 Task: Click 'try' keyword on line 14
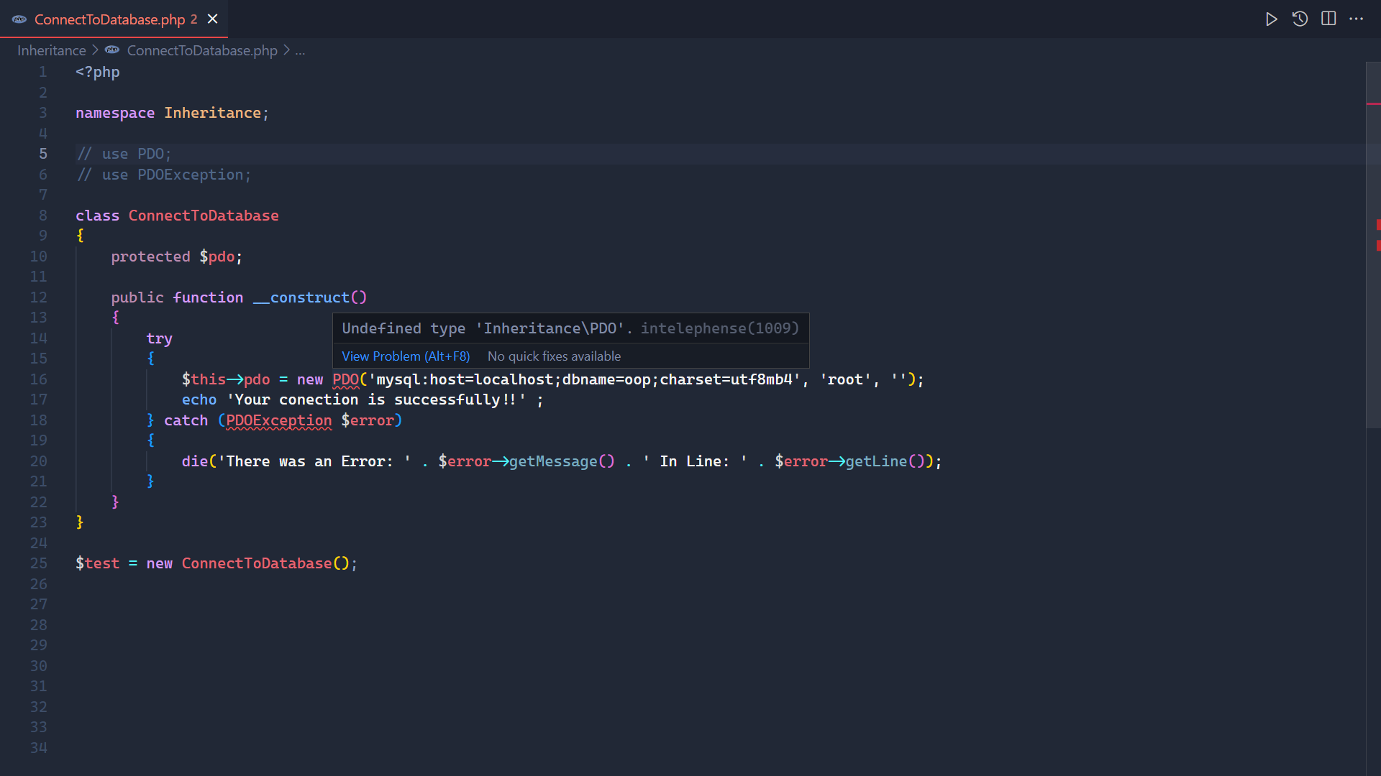[160, 338]
